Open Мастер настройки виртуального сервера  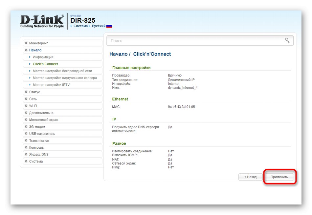point(62,78)
